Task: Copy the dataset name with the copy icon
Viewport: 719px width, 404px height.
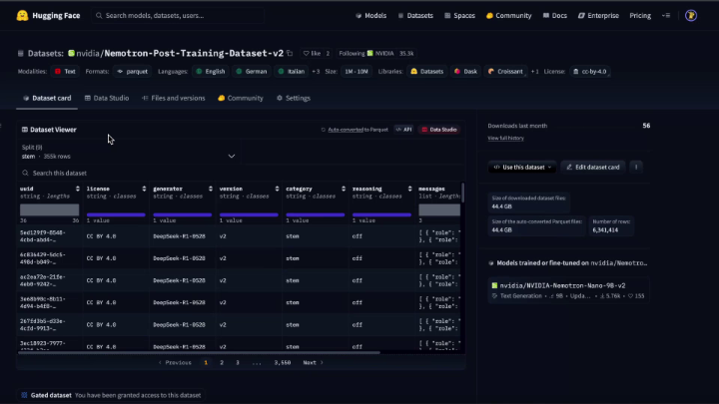Action: tap(290, 54)
